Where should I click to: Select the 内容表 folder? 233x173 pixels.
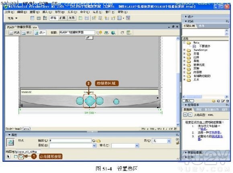(198, 72)
